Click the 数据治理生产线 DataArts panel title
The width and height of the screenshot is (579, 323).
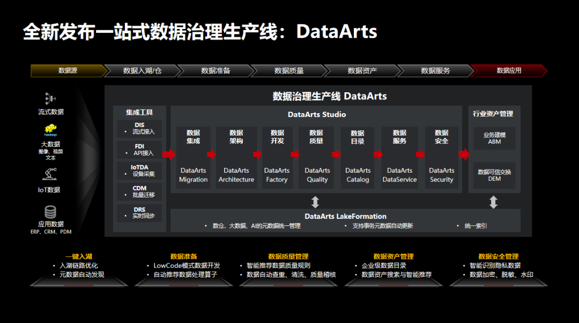tap(330, 97)
